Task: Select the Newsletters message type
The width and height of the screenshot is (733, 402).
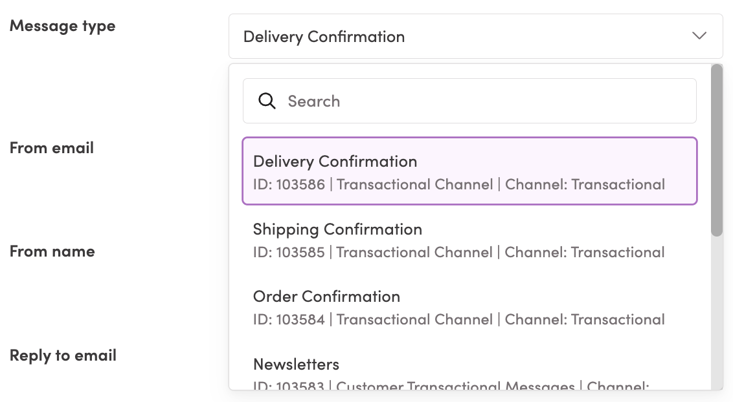Action: [x=296, y=364]
